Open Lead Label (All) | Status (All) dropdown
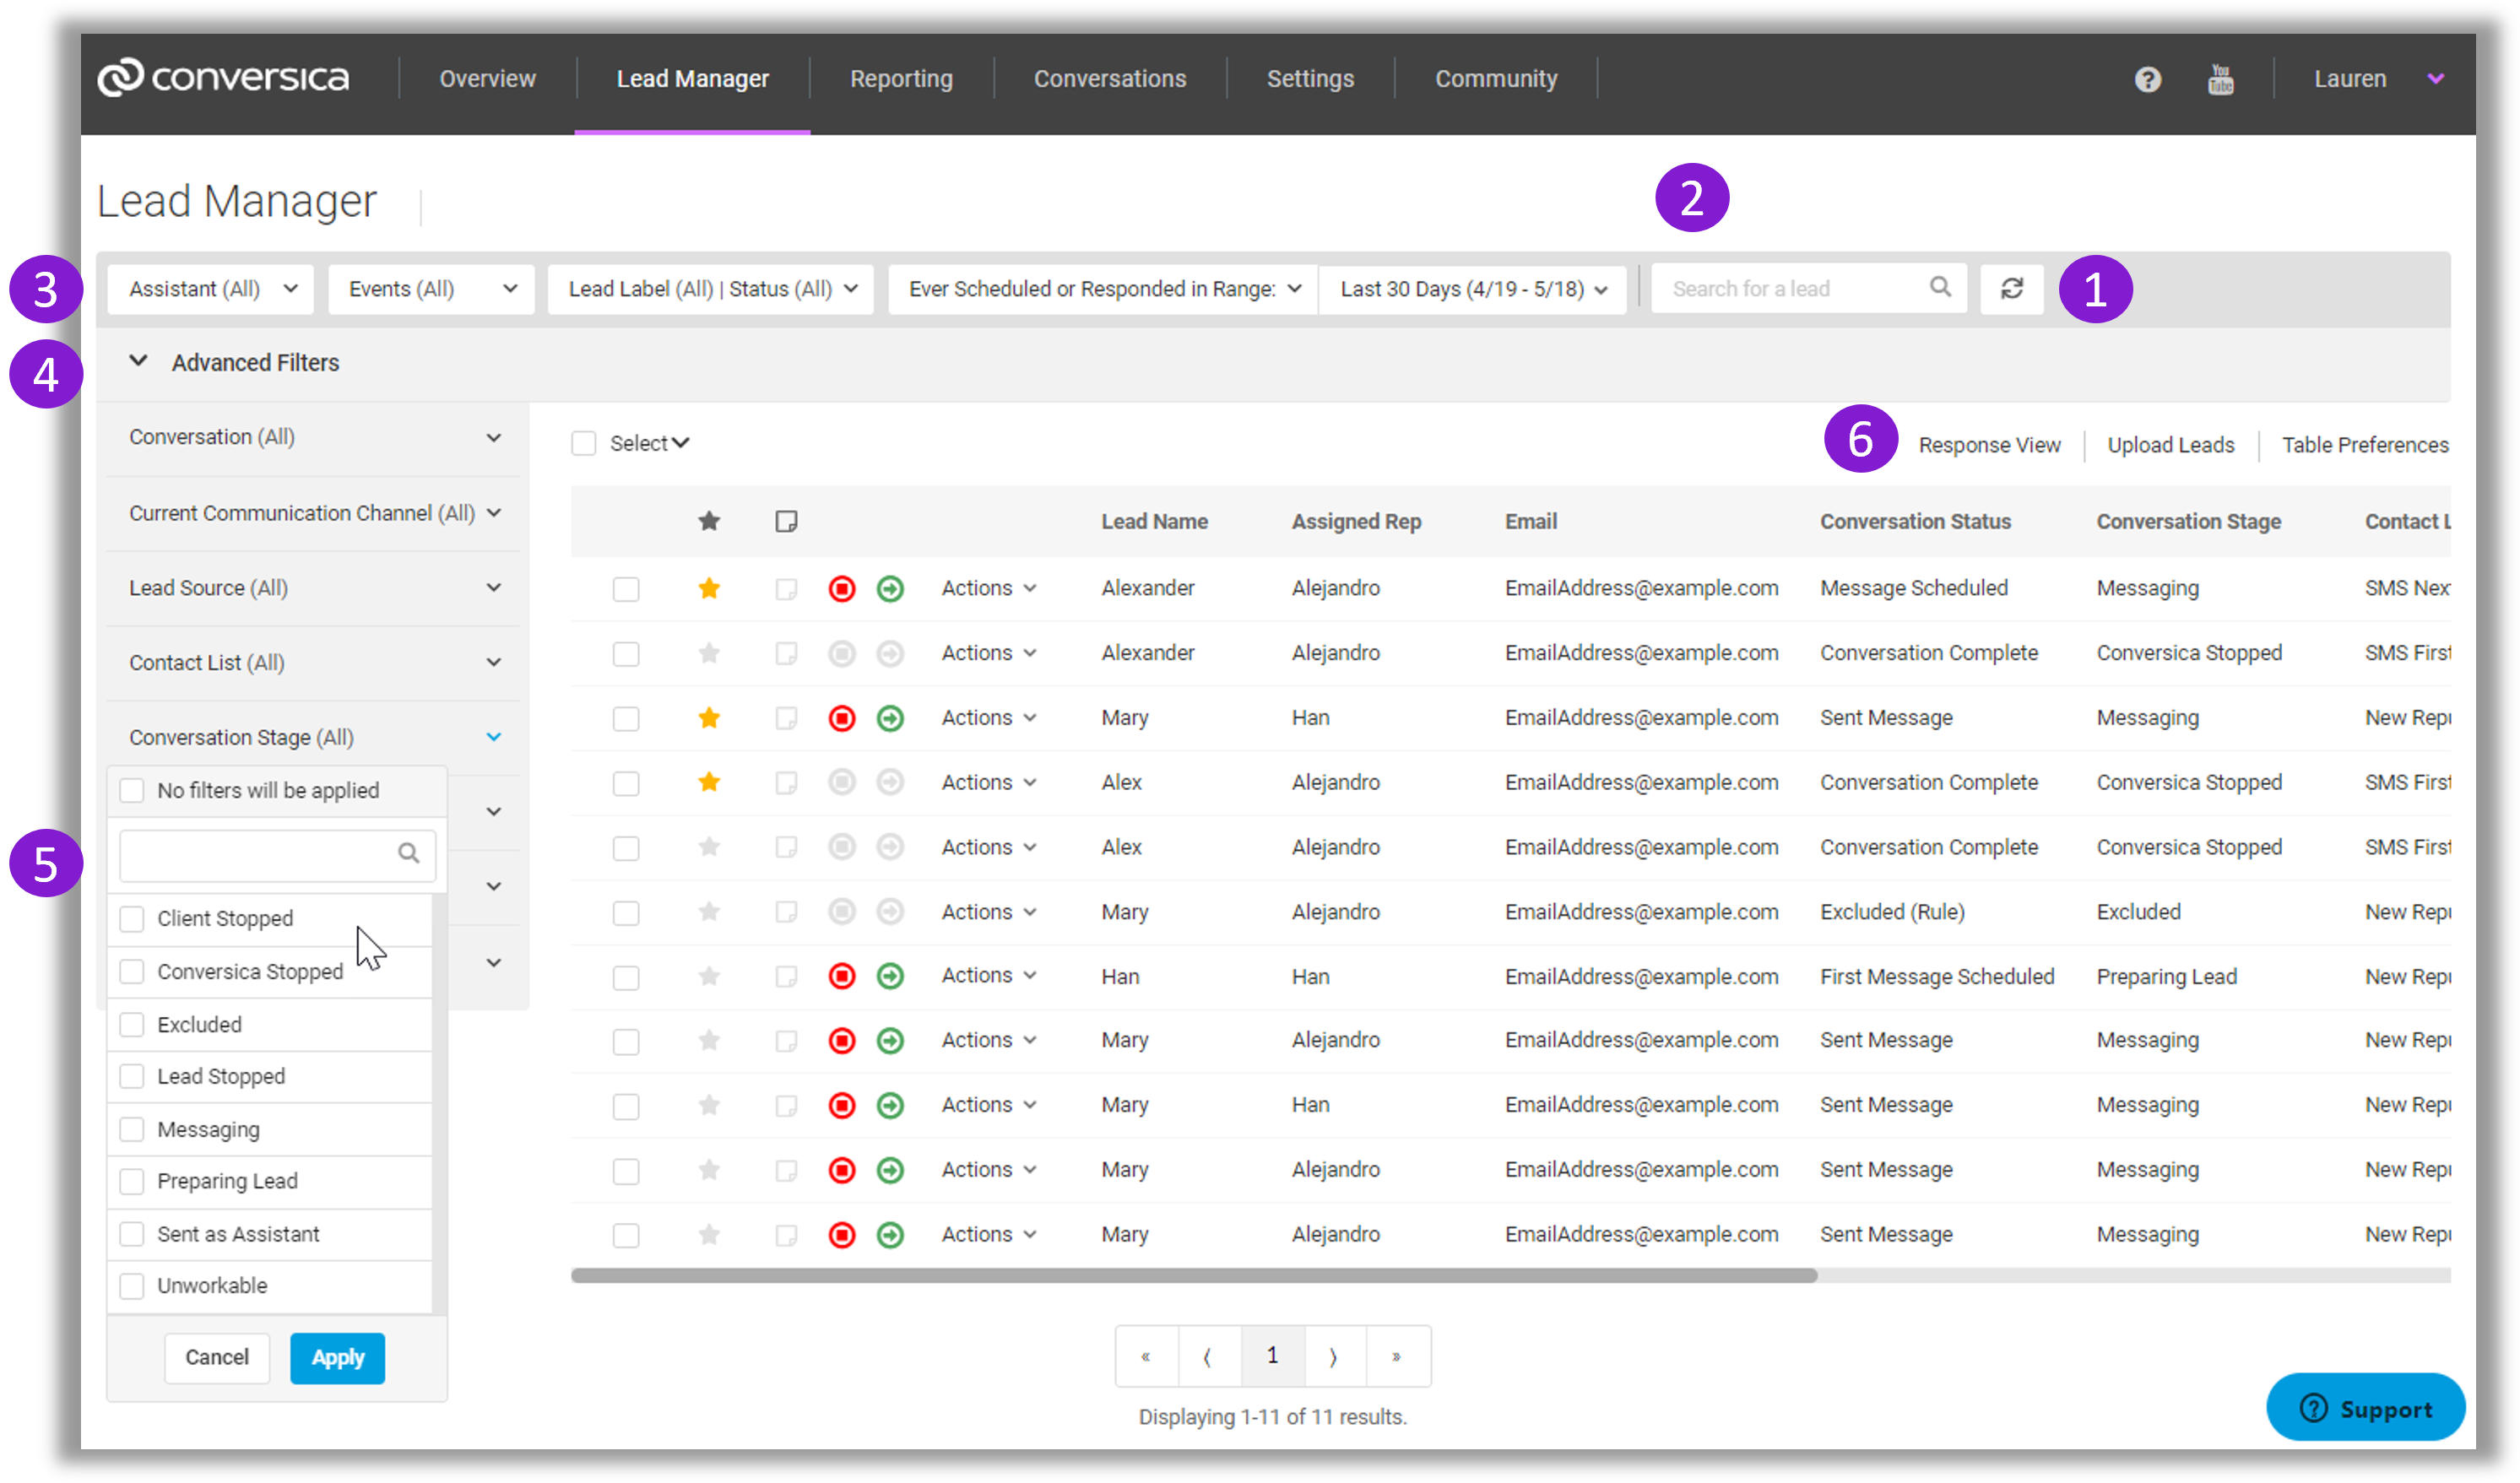This screenshot has height=1483, width=2520. coord(711,289)
